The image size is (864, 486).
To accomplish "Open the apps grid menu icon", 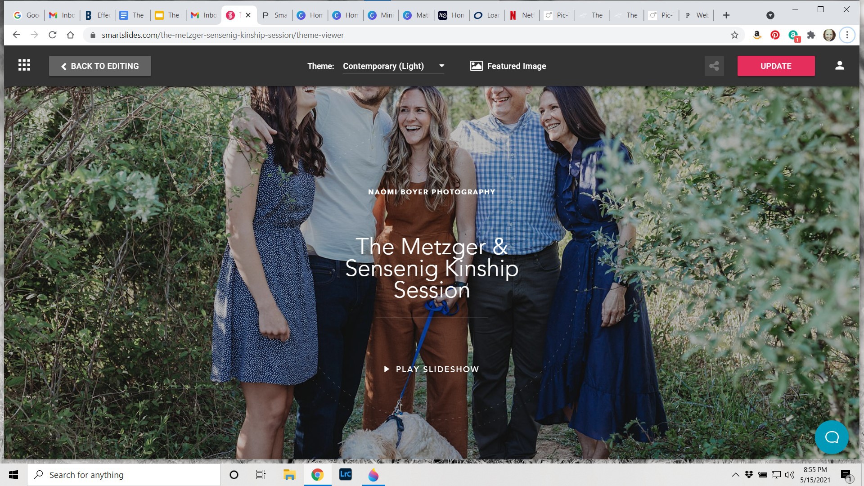I will (24, 66).
